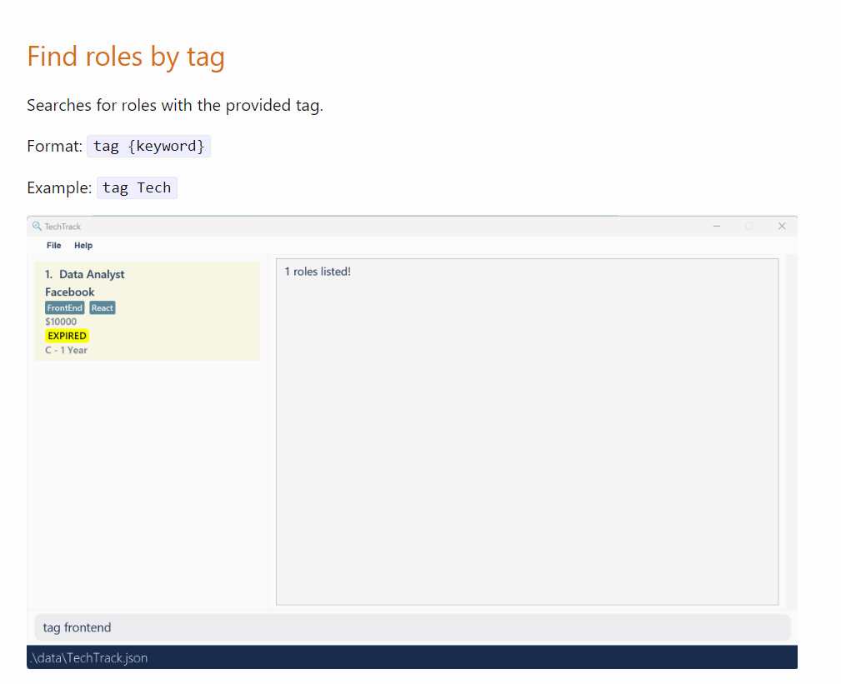The image size is (841, 684).
Task: Click the $10000 salary text
Action: tap(61, 322)
